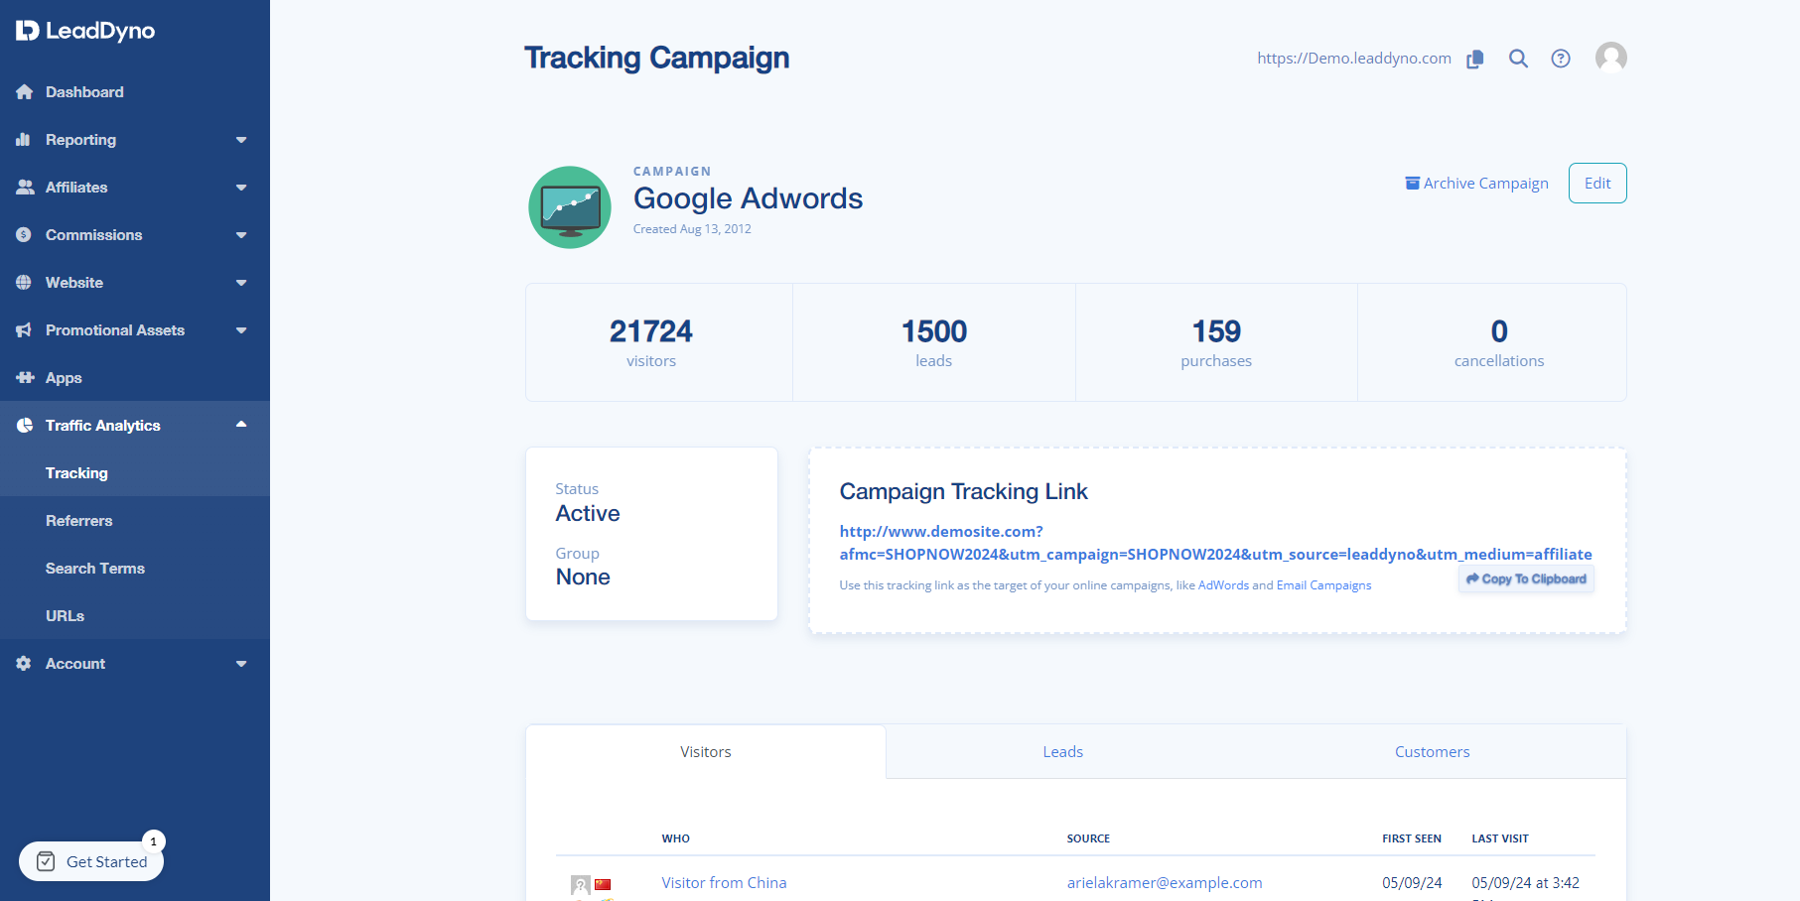The image size is (1800, 901).
Task: Select Tracking in the sidebar
Action: click(135, 473)
